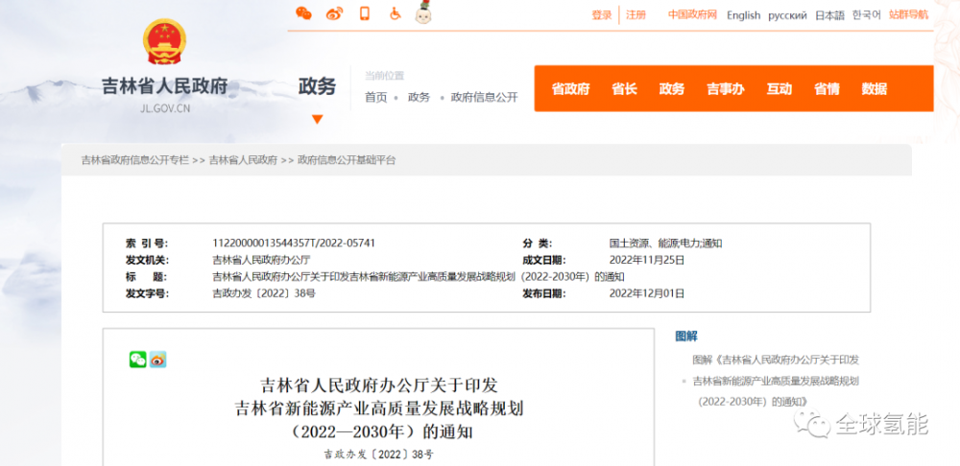This screenshot has height=466, width=960.
Task: Click issuing agency 吉林省人民政府办公厅 value
Action: (x=261, y=260)
